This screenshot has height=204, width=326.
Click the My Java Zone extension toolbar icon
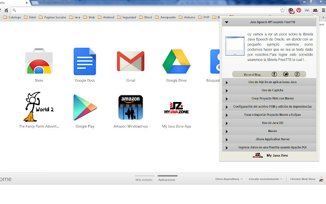pyautogui.click(x=315, y=10)
